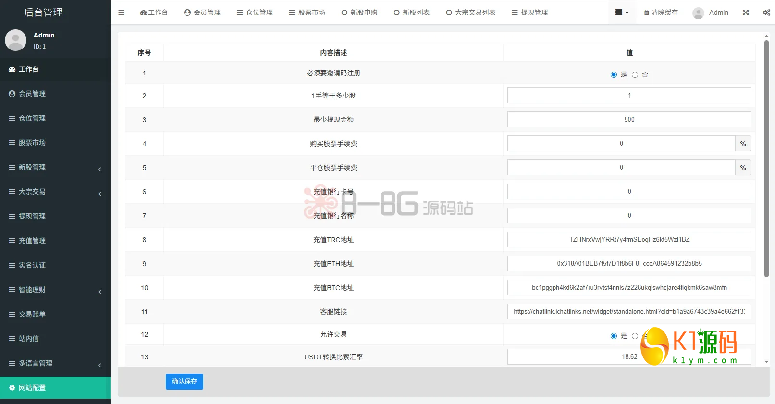Click the 确认保存 button
Screen dimensions: 775x404
(x=185, y=381)
